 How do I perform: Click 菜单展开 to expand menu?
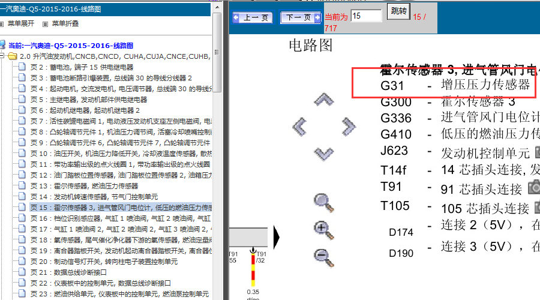click(x=20, y=23)
